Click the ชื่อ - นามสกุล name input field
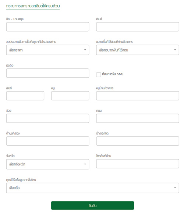Viewport: 184px width, 214px height. click(x=47, y=27)
